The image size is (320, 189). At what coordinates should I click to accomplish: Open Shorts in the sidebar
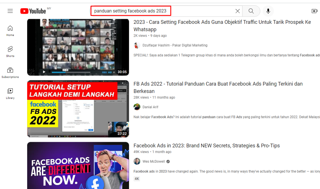[10, 52]
